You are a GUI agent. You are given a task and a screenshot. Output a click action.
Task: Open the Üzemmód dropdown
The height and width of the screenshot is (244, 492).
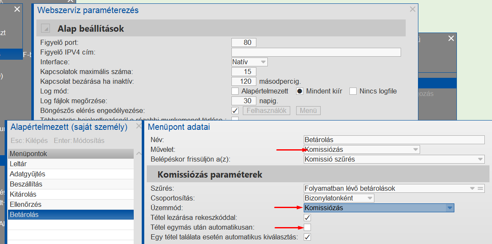(x=379, y=208)
